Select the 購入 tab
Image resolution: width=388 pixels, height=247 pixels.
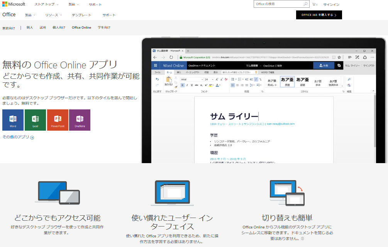[x=30, y=27]
